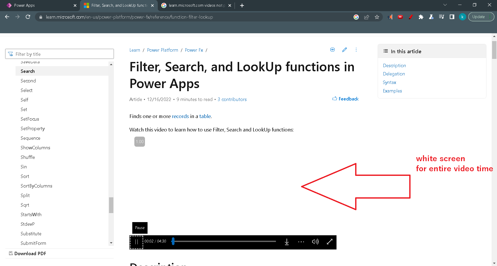
Task: Click the red pen extension icon
Action: tap(411, 17)
